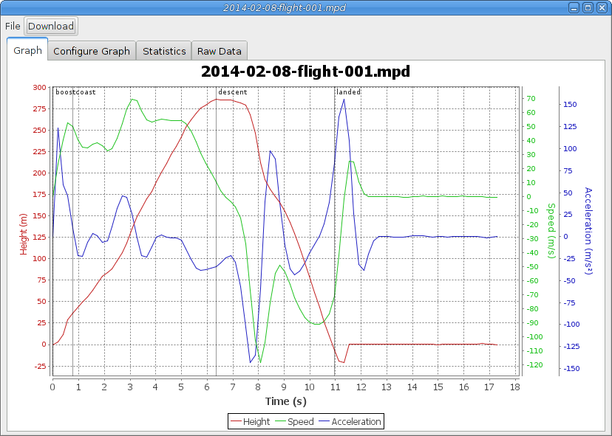Click the coast event marker label
This screenshot has width=612, height=436.
coord(86,92)
